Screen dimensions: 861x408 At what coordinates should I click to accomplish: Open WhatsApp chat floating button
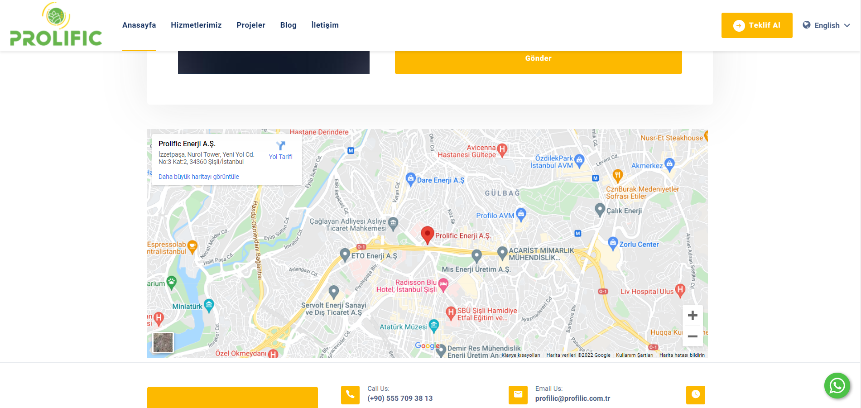837,386
